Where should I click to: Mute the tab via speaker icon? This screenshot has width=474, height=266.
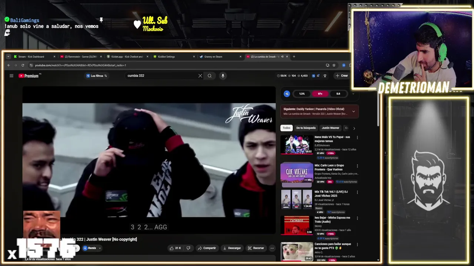282,57
